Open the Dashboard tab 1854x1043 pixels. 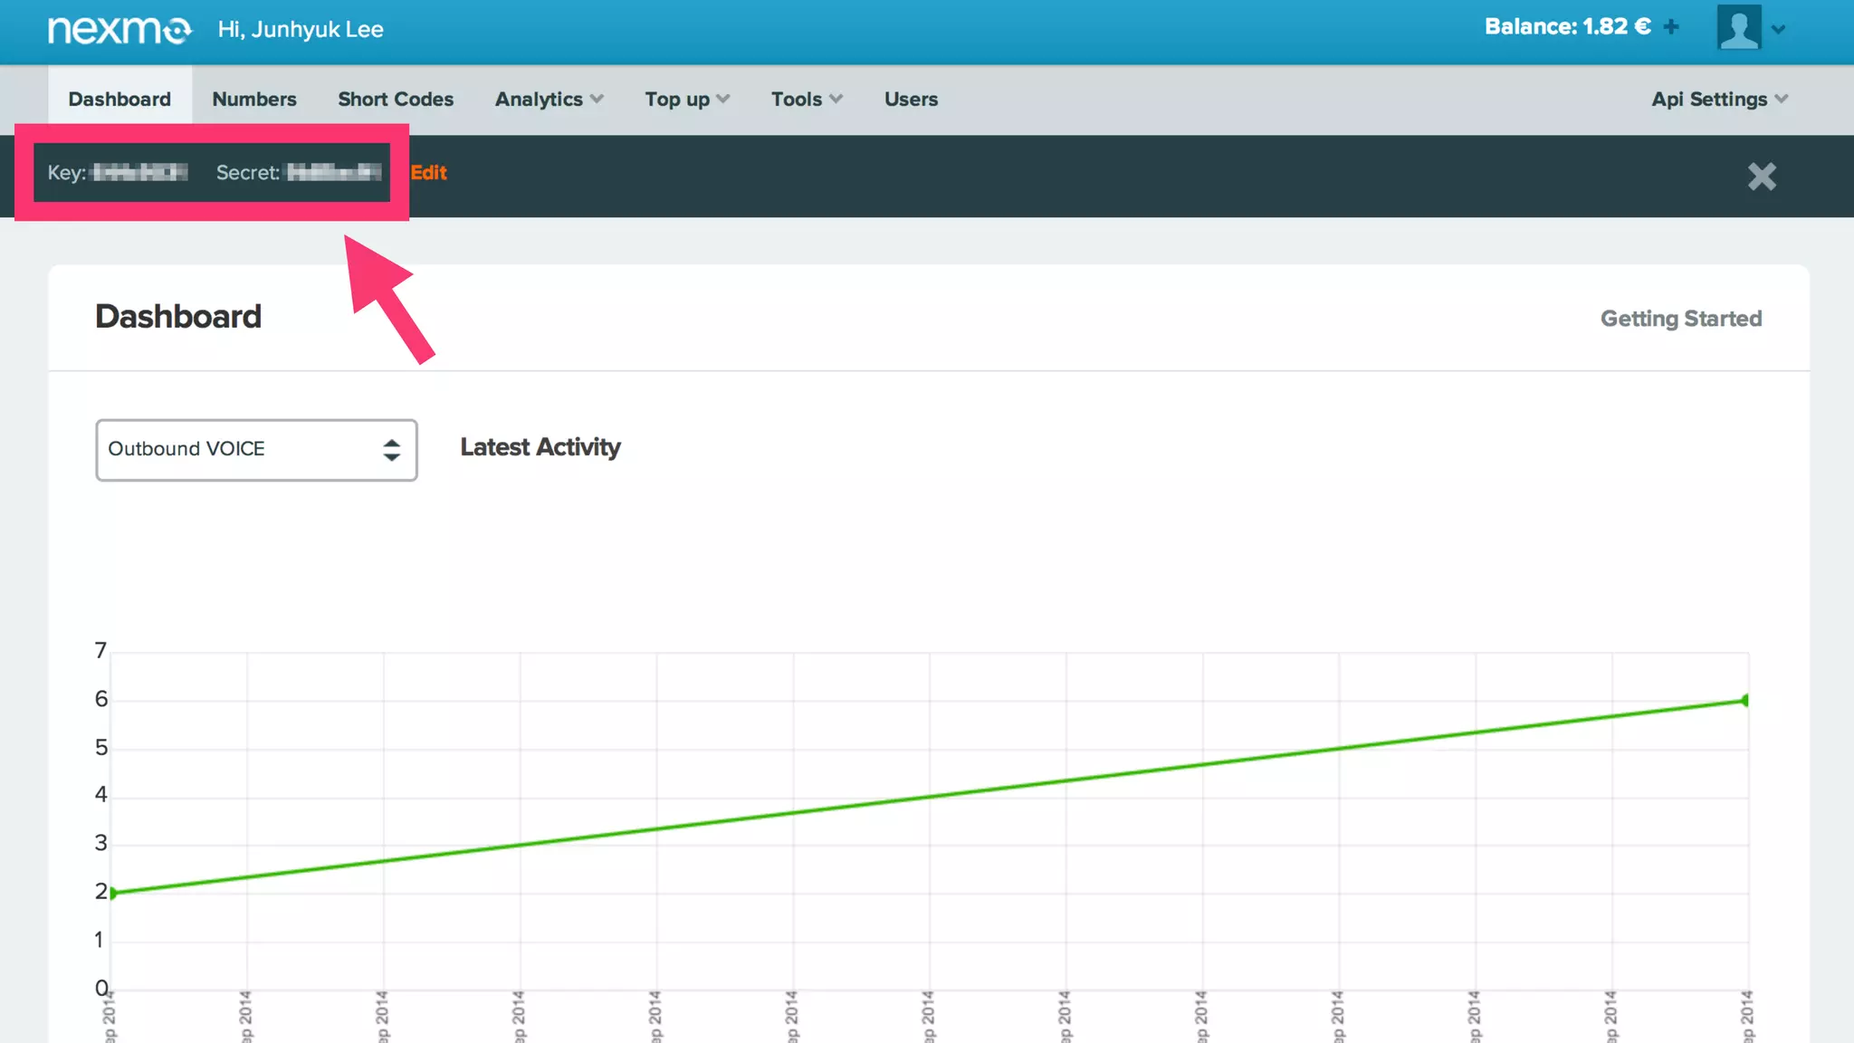pyautogui.click(x=119, y=99)
